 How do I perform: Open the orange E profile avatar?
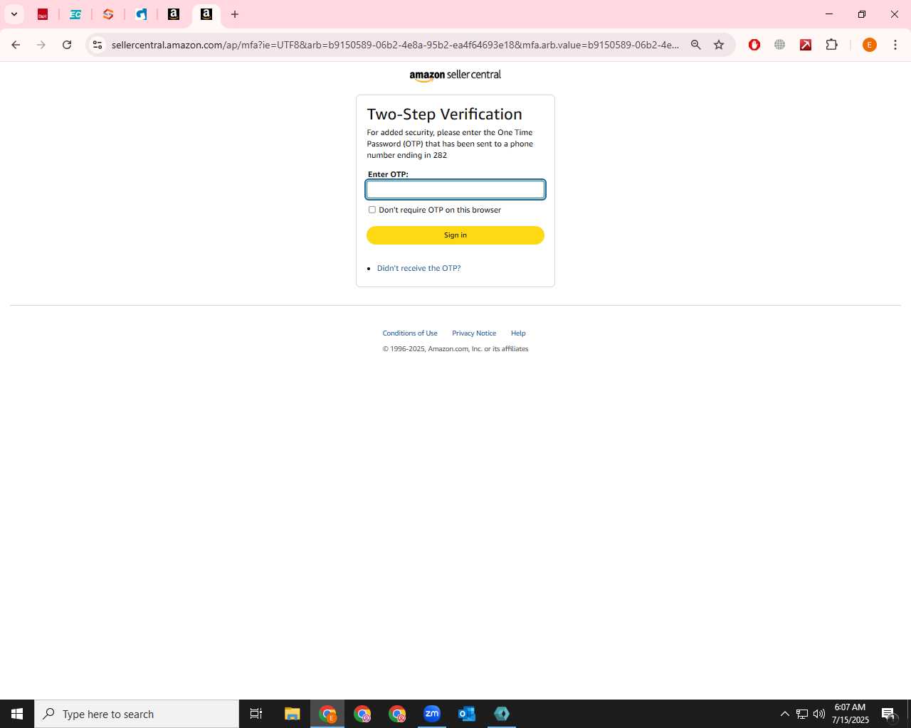[869, 45]
